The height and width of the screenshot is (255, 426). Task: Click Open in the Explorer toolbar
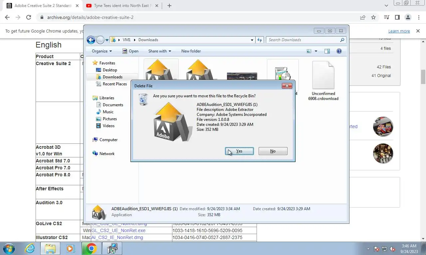click(130, 51)
